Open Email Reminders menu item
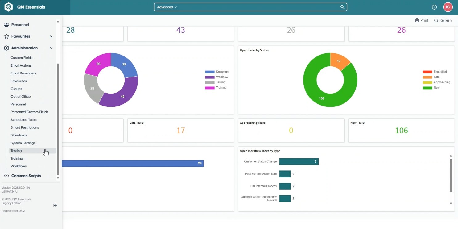Image resolution: width=458 pixels, height=229 pixels. [23, 73]
